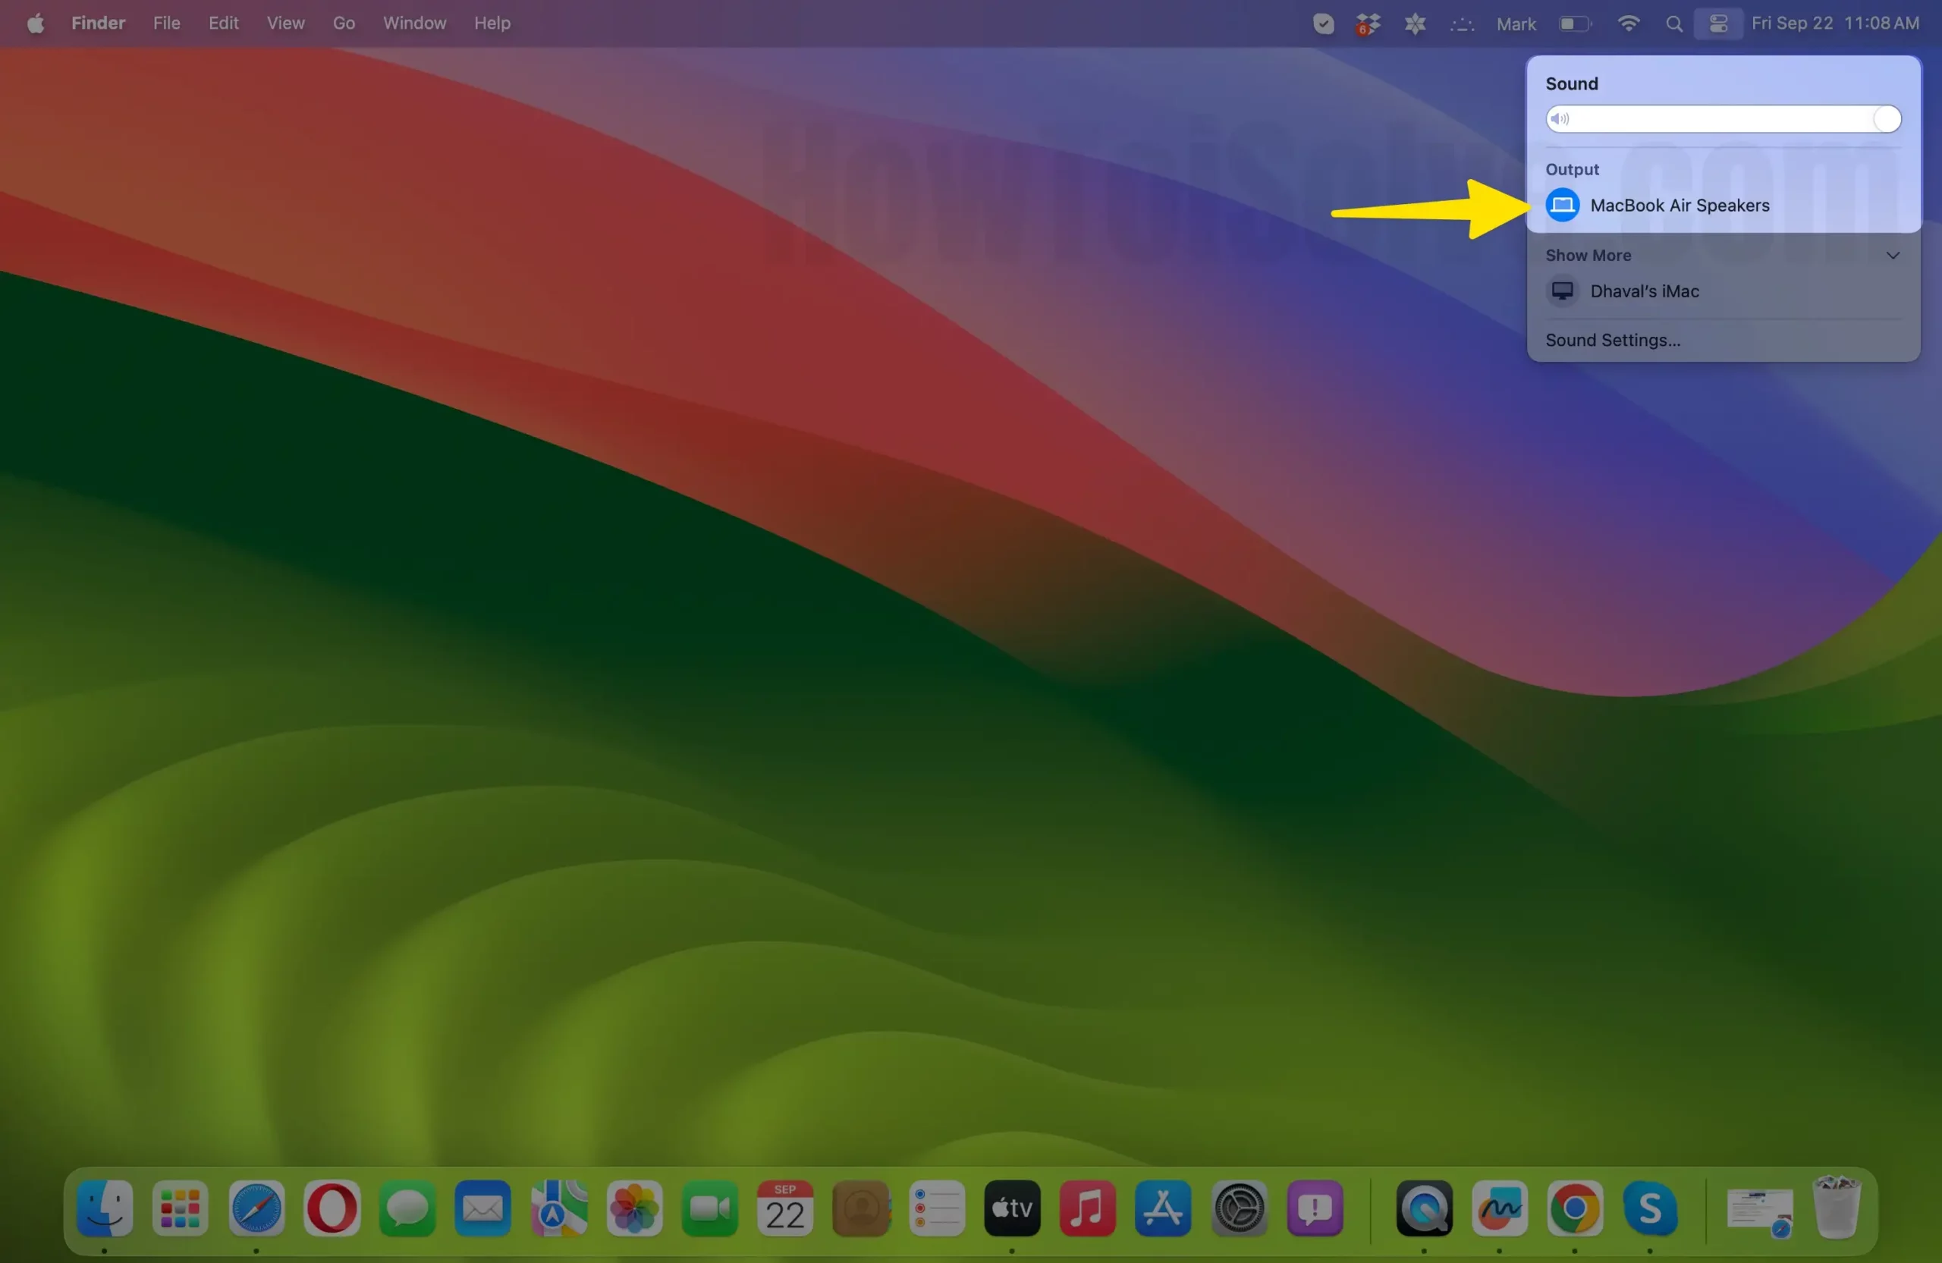Toggle Control Center in menu bar

pos(1718,24)
